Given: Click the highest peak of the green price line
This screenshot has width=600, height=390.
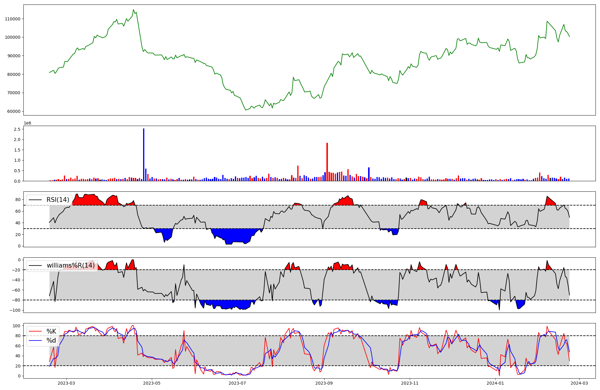Looking at the screenshot, I should click(133, 10).
